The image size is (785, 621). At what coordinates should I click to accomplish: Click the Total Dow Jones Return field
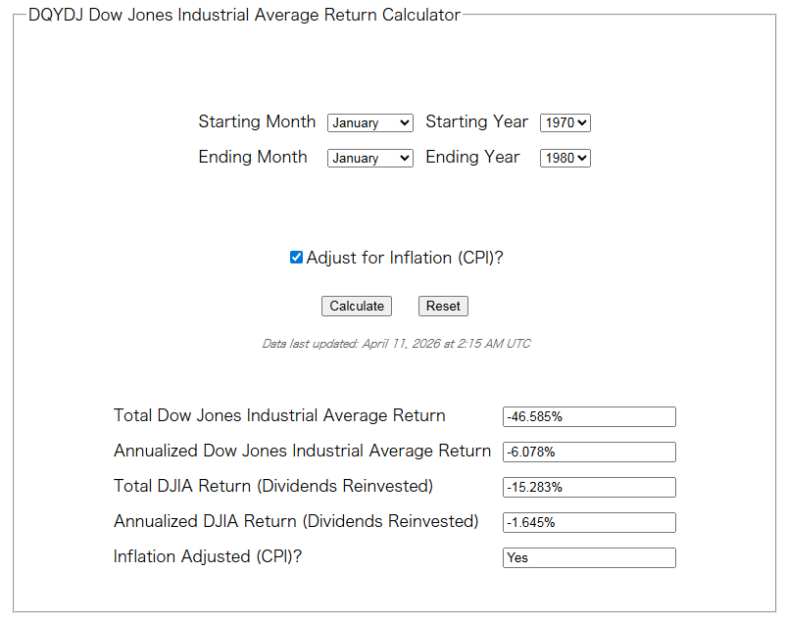[x=588, y=416]
